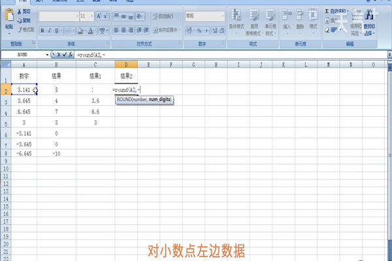Click the Select All corner button
392x261 pixels.
pyautogui.click(x=6, y=65)
